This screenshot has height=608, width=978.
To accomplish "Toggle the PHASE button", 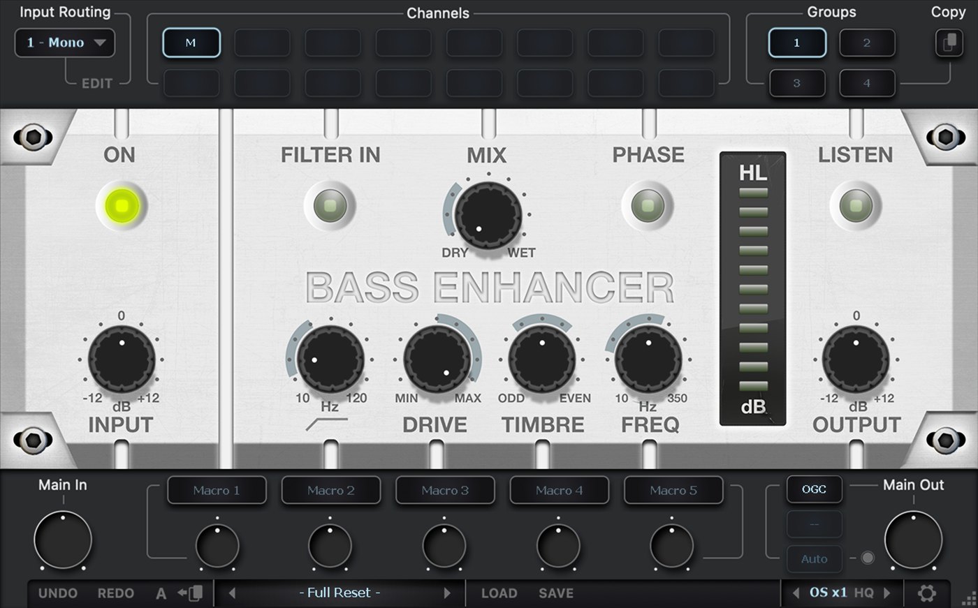I will [648, 206].
